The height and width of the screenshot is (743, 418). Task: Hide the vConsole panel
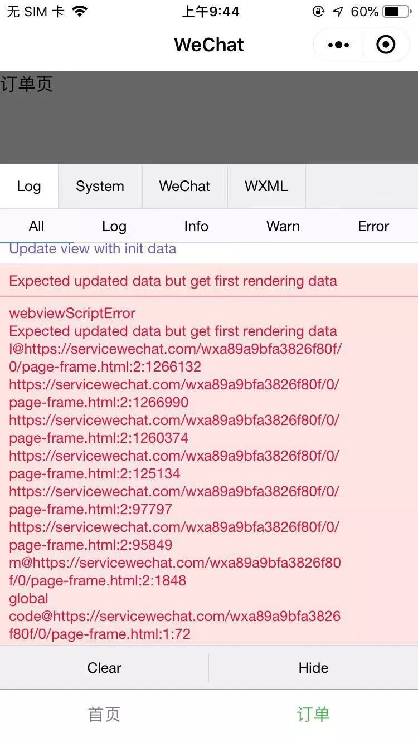[313, 668]
